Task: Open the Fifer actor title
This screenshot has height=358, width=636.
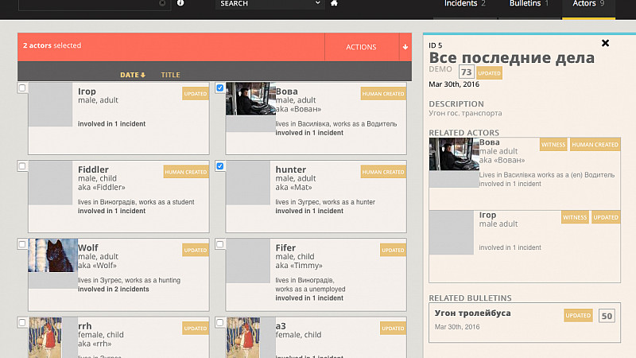Action: (285, 247)
